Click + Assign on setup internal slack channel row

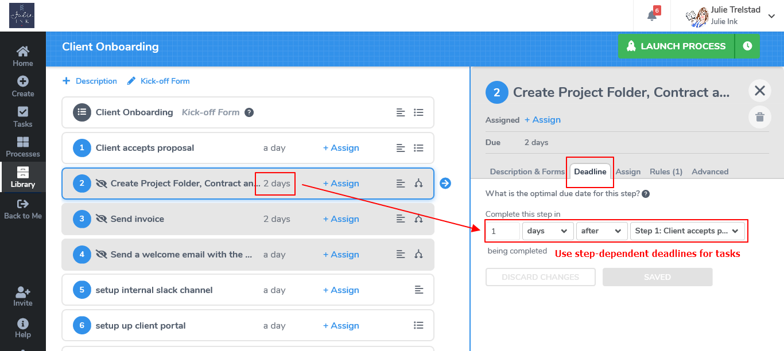tap(341, 290)
